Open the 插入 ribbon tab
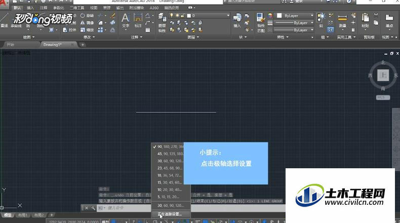This screenshot has height=223, width=400. coord(30,8)
